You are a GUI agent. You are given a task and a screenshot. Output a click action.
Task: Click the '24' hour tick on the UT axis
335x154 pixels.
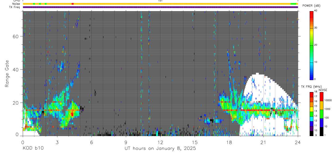pyautogui.click(x=298, y=142)
